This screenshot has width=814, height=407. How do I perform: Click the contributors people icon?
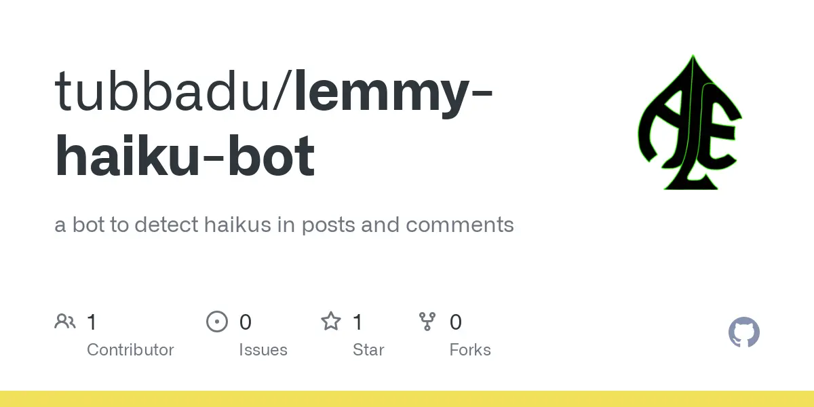coord(65,322)
